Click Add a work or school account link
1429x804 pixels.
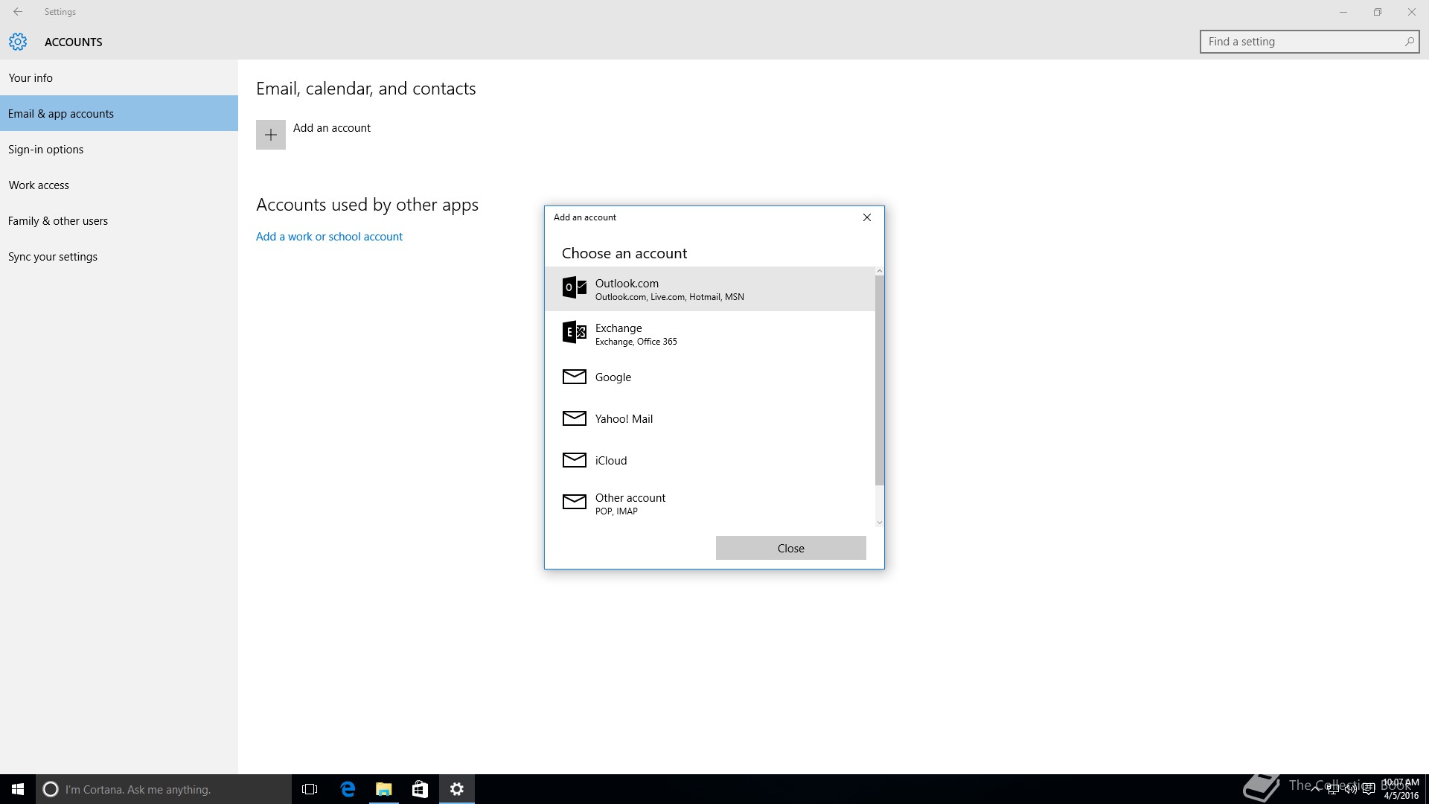[x=329, y=236]
